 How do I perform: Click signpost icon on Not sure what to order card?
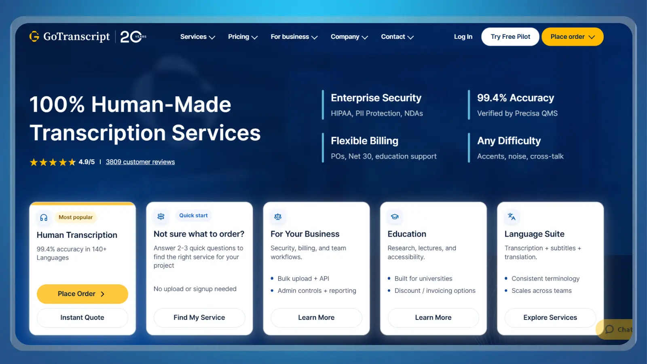161,216
